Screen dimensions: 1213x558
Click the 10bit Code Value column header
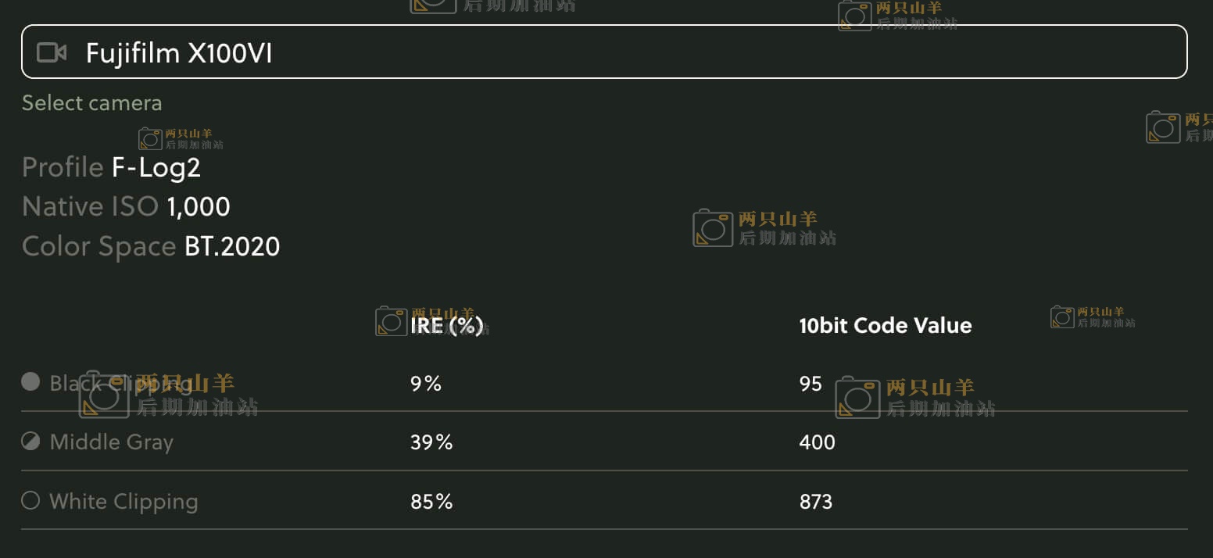[885, 325]
